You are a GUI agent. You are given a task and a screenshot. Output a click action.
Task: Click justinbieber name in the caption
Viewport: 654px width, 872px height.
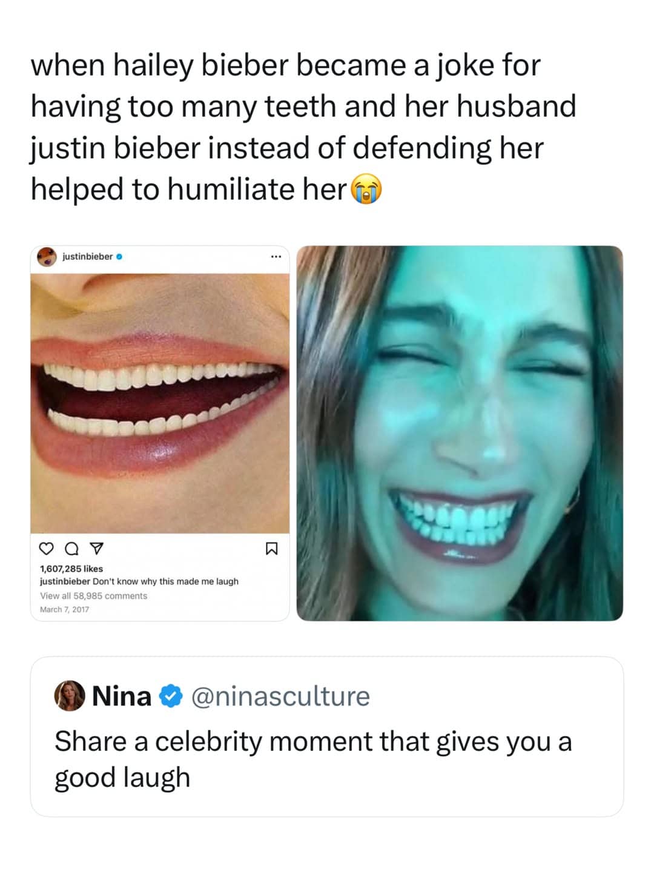[x=65, y=581]
